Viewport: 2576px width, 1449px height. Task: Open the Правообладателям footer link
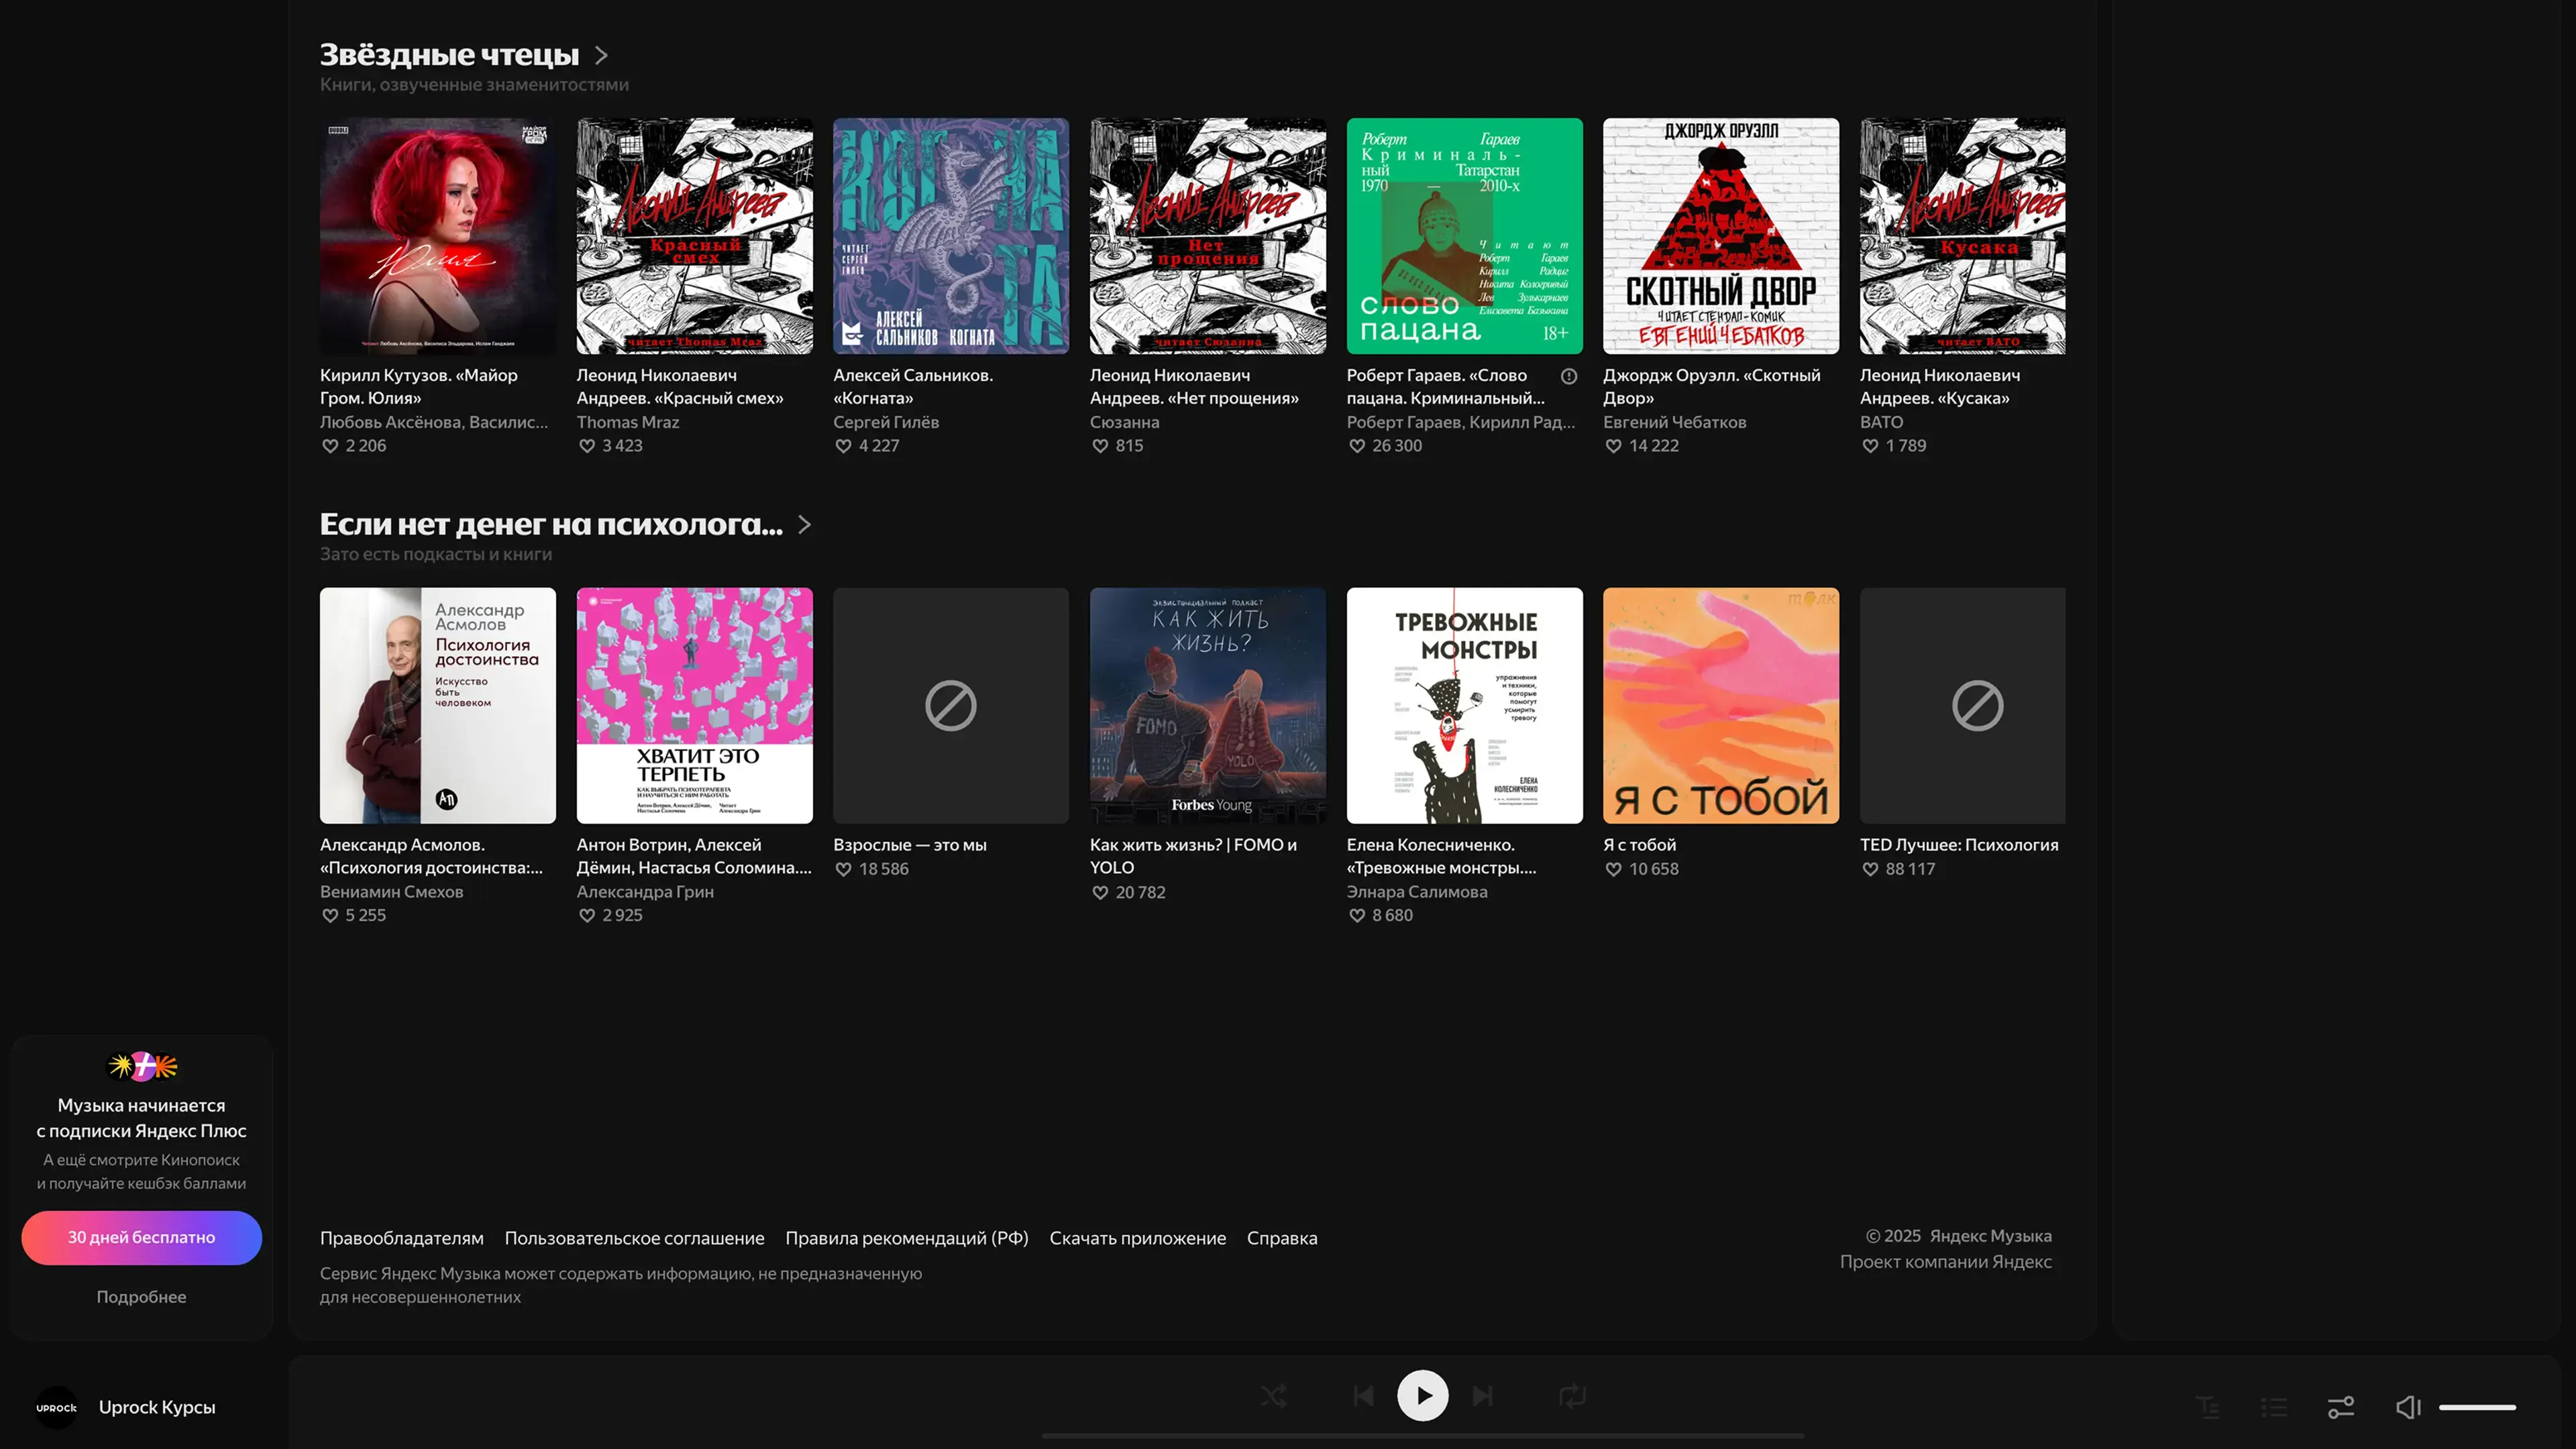[401, 1238]
